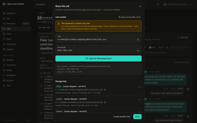The width and height of the screenshot is (197, 123).
Task: Click the warning triangle icon
Action: [58, 23]
